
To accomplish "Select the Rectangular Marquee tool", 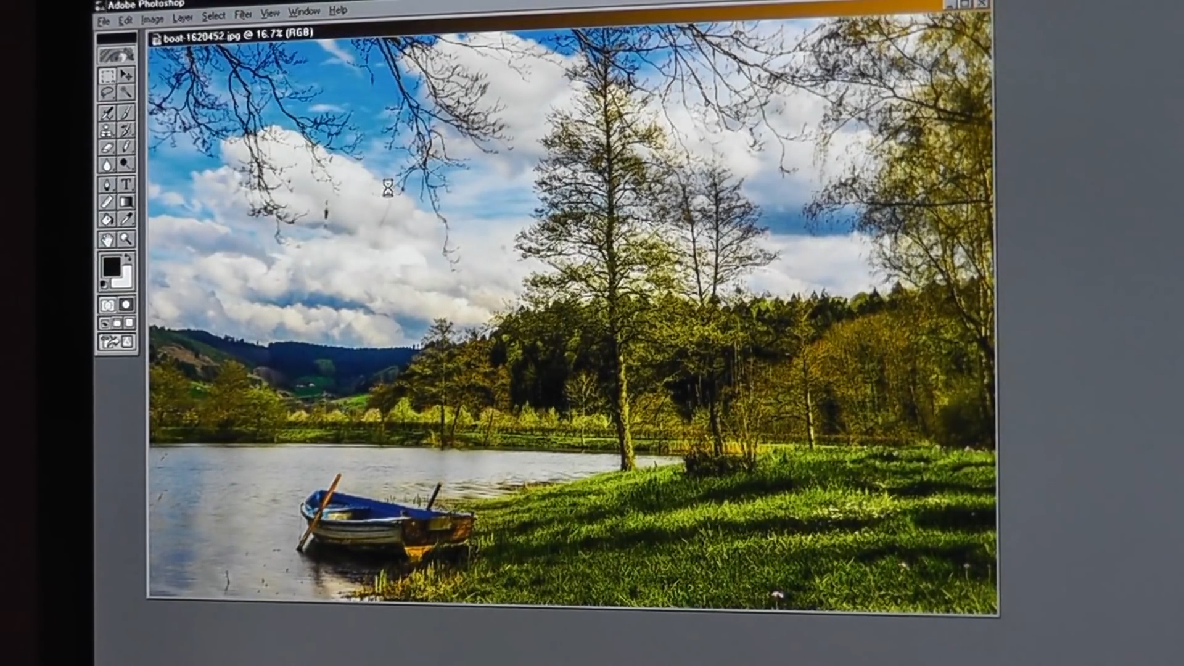I will click(x=107, y=76).
